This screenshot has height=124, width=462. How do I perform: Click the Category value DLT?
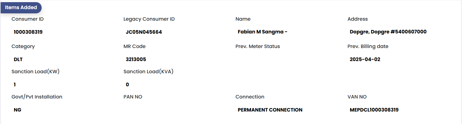18,60
